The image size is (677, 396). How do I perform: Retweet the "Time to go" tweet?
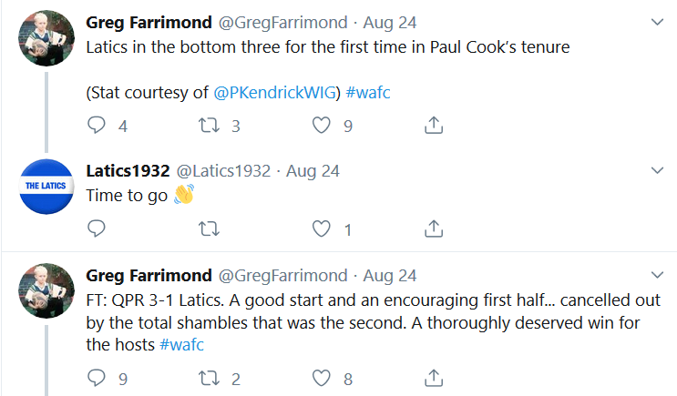coord(210,229)
